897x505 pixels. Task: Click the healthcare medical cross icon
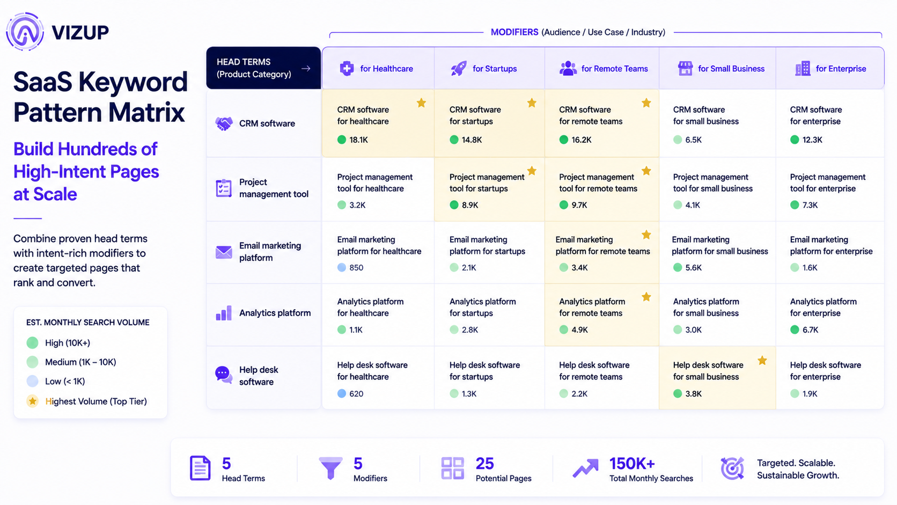click(347, 68)
